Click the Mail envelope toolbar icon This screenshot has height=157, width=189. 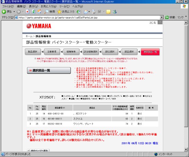(x=86, y=12)
